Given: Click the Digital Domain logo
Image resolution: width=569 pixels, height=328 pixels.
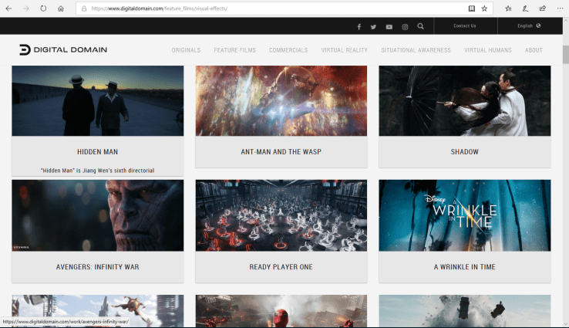Looking at the screenshot, I should click(63, 50).
